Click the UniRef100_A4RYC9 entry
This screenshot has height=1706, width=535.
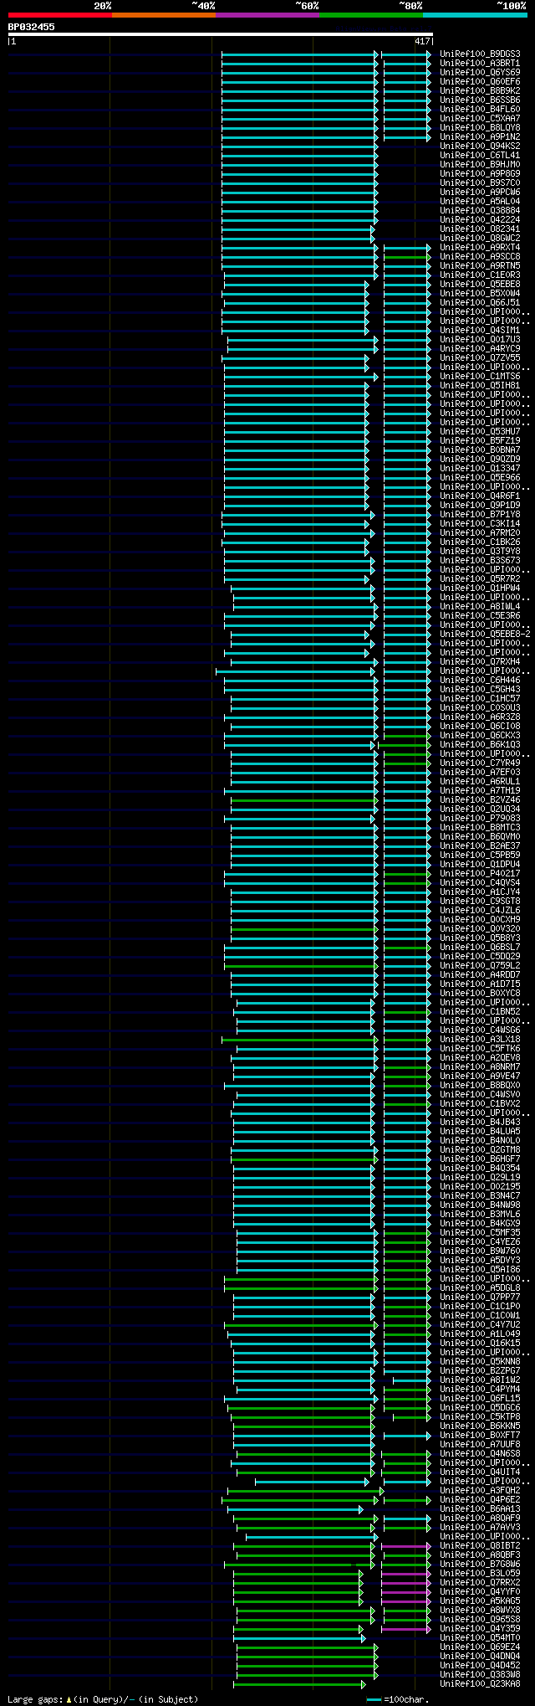coord(480,348)
